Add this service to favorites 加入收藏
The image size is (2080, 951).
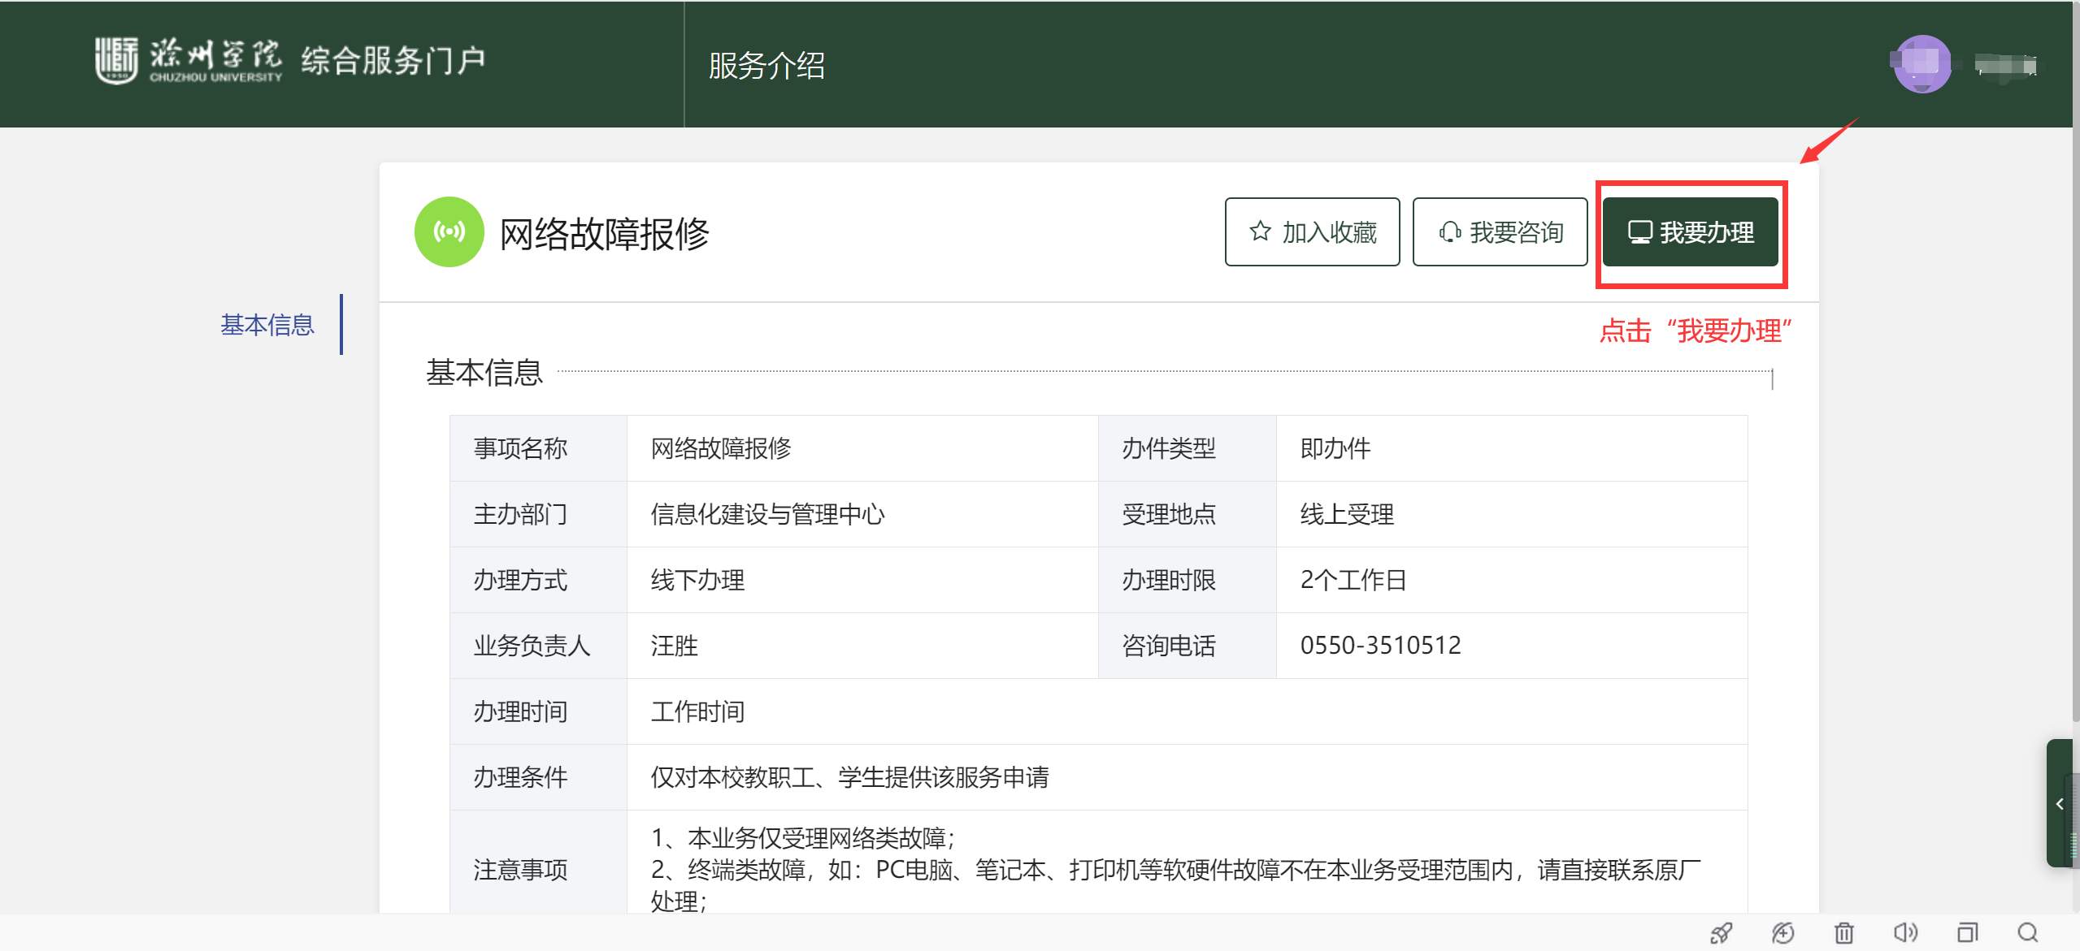[1312, 231]
